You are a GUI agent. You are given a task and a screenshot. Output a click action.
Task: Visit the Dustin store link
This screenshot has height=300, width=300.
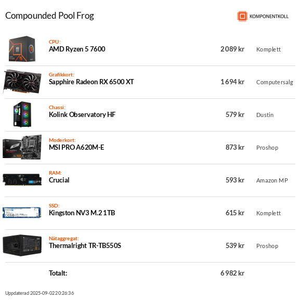[265, 115]
